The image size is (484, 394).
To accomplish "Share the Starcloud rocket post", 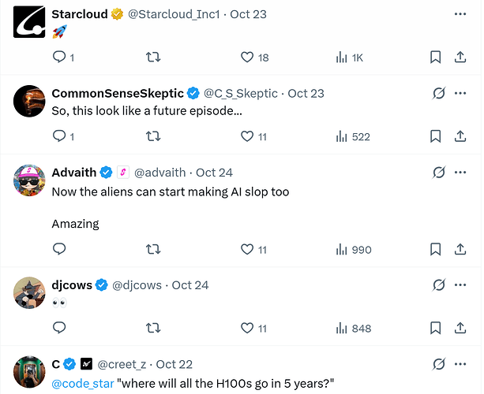I will pyautogui.click(x=460, y=58).
